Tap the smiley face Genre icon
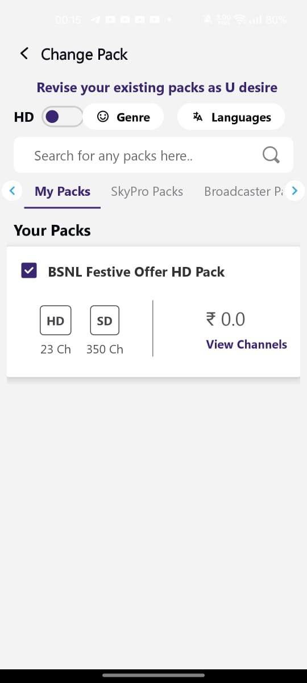The width and height of the screenshot is (307, 683). [103, 117]
